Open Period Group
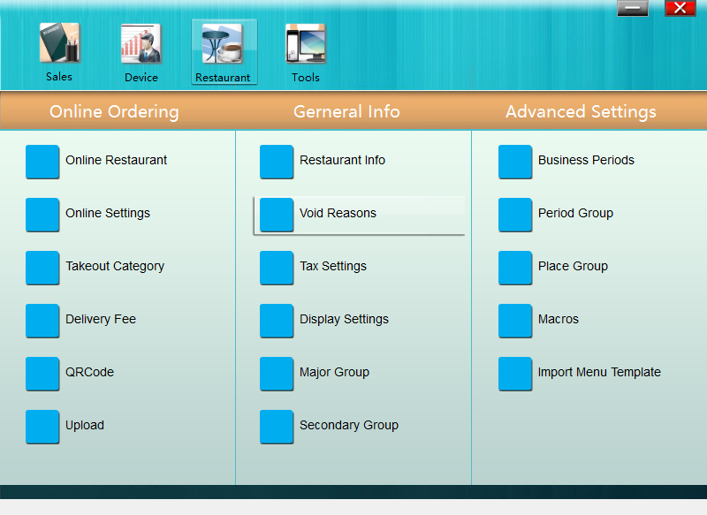 (576, 213)
